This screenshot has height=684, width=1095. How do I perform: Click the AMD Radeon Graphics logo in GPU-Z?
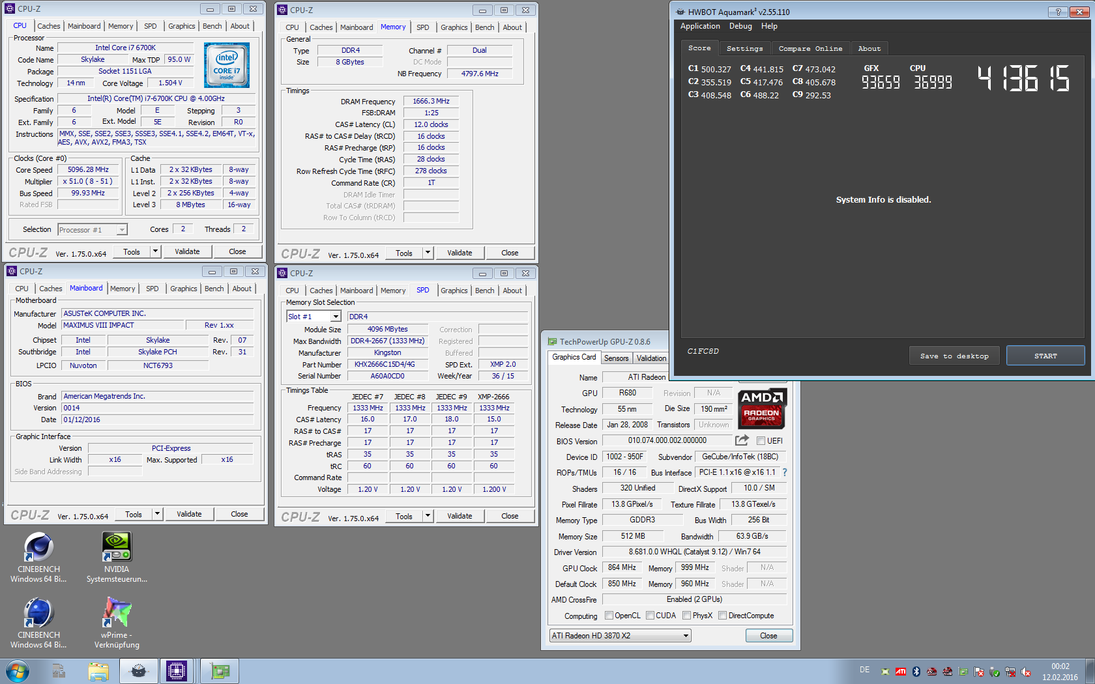pos(762,408)
